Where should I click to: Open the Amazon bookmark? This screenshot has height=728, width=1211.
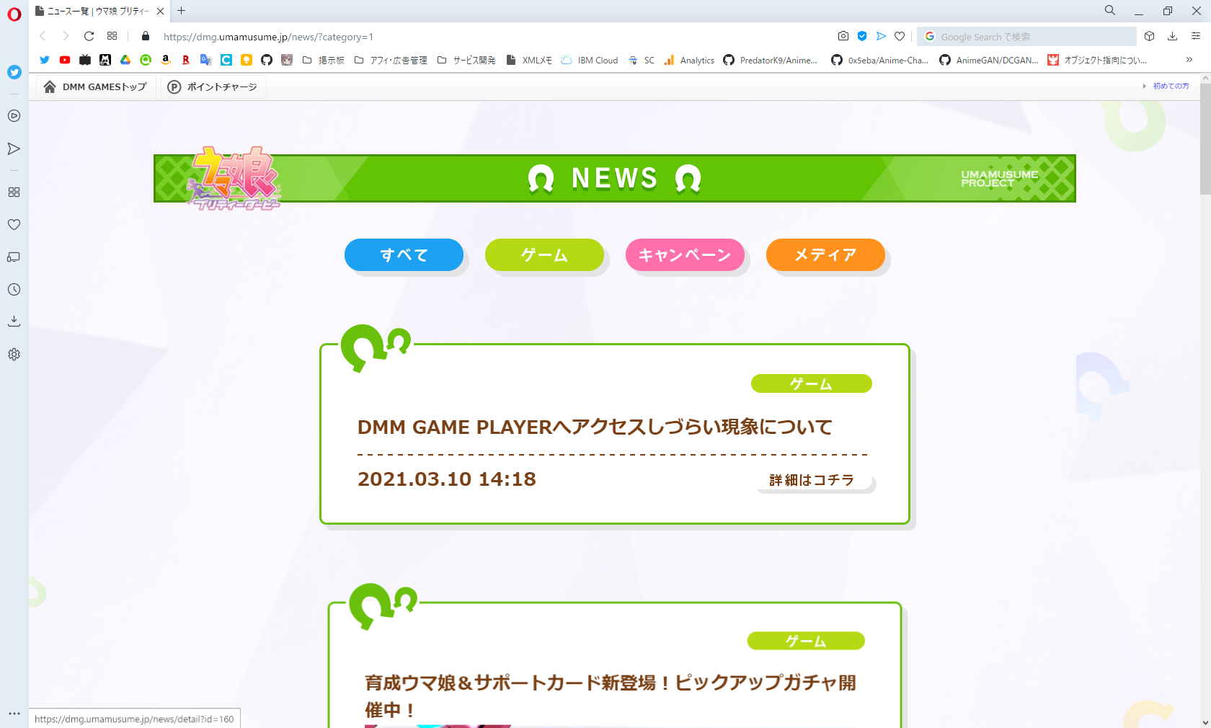(x=166, y=60)
